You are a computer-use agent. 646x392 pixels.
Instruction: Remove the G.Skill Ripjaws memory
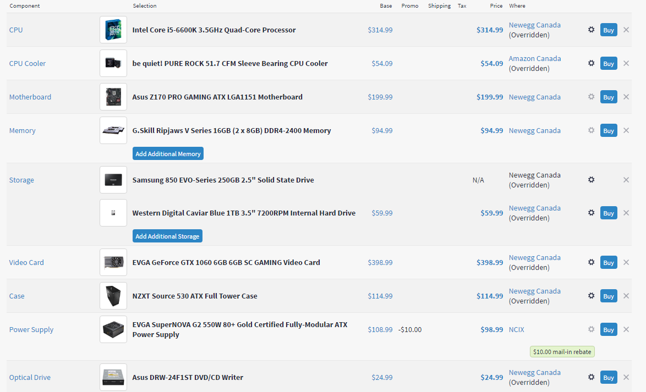(x=626, y=130)
